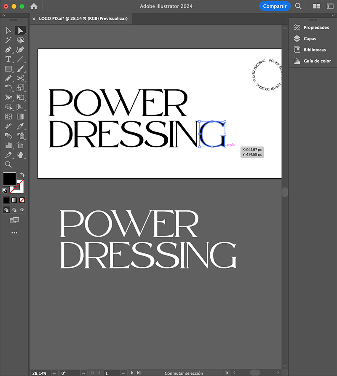
Task: Select the Scale tool
Action: [x=20, y=88]
